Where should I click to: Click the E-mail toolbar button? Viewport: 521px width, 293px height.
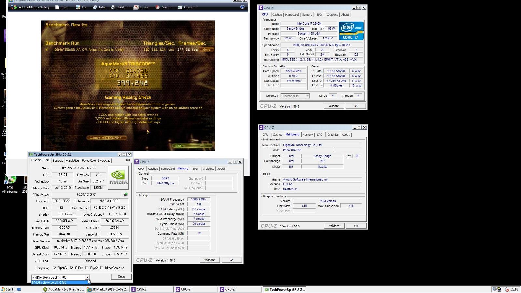[x=141, y=7]
